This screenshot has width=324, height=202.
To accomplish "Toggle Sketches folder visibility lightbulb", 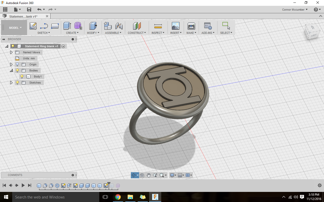I will [x=17, y=83].
